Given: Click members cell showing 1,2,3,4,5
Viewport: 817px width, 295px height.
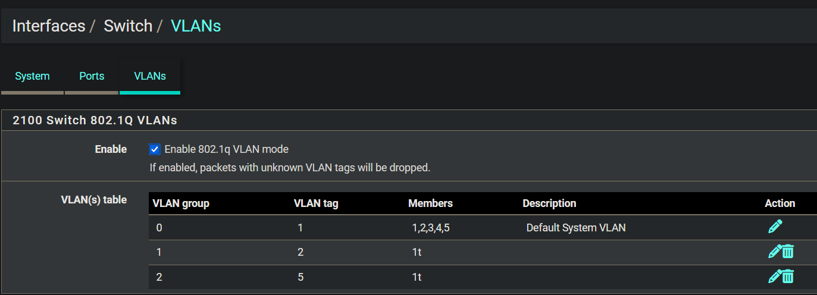Looking at the screenshot, I should click(431, 228).
